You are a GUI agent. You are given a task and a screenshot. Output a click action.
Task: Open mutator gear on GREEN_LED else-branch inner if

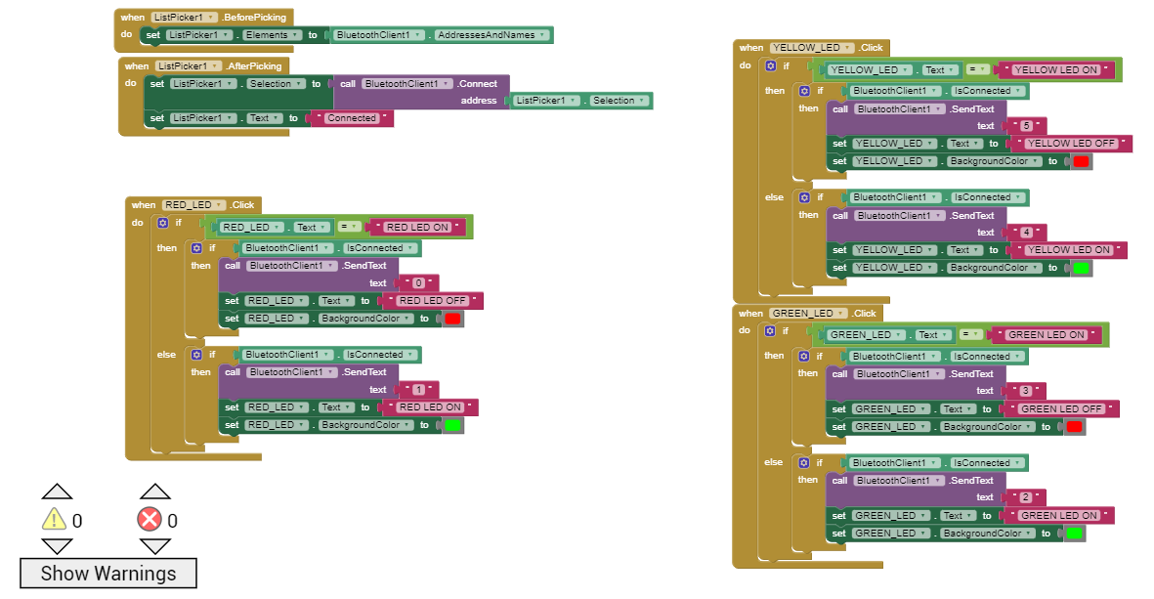click(803, 463)
